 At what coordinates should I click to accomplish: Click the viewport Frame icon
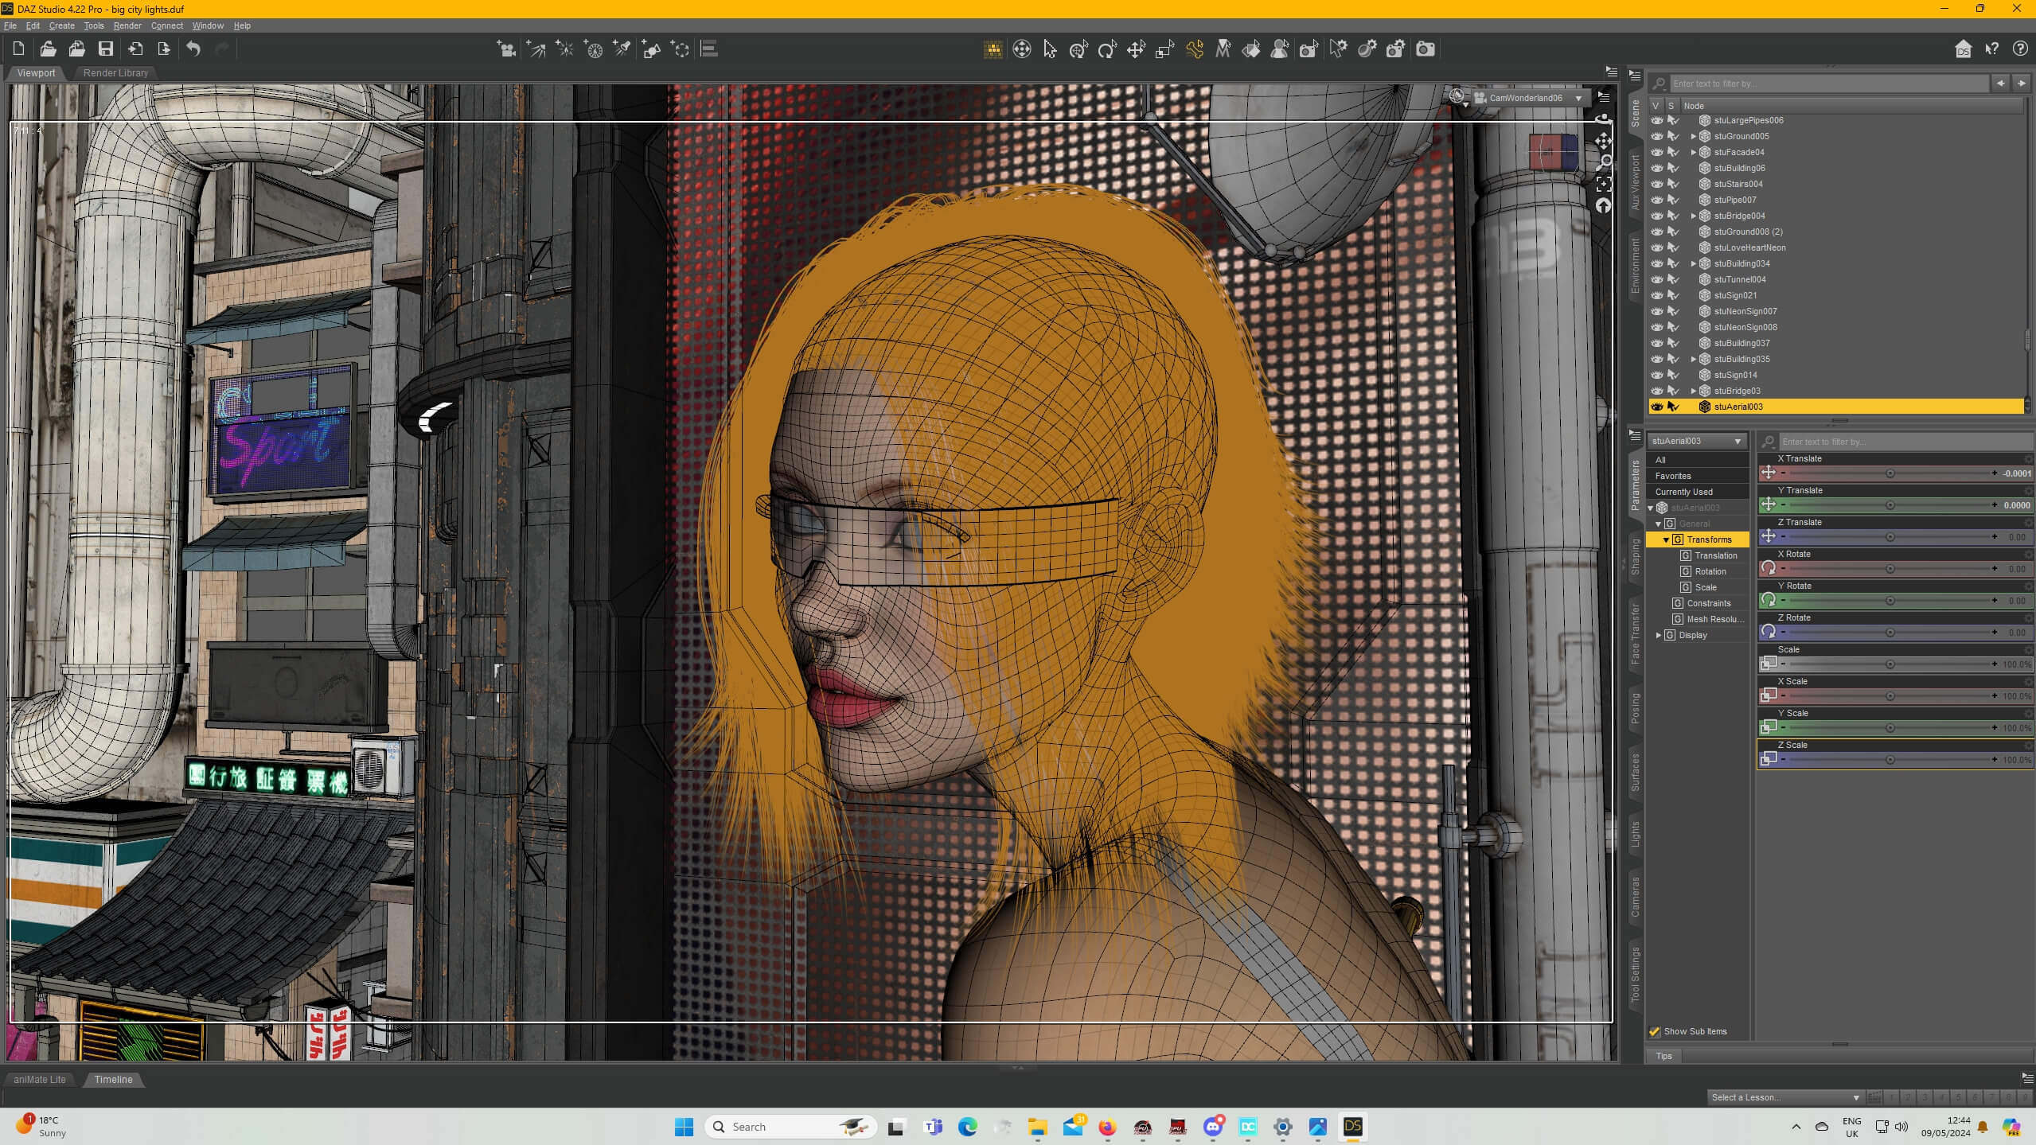(x=1604, y=185)
